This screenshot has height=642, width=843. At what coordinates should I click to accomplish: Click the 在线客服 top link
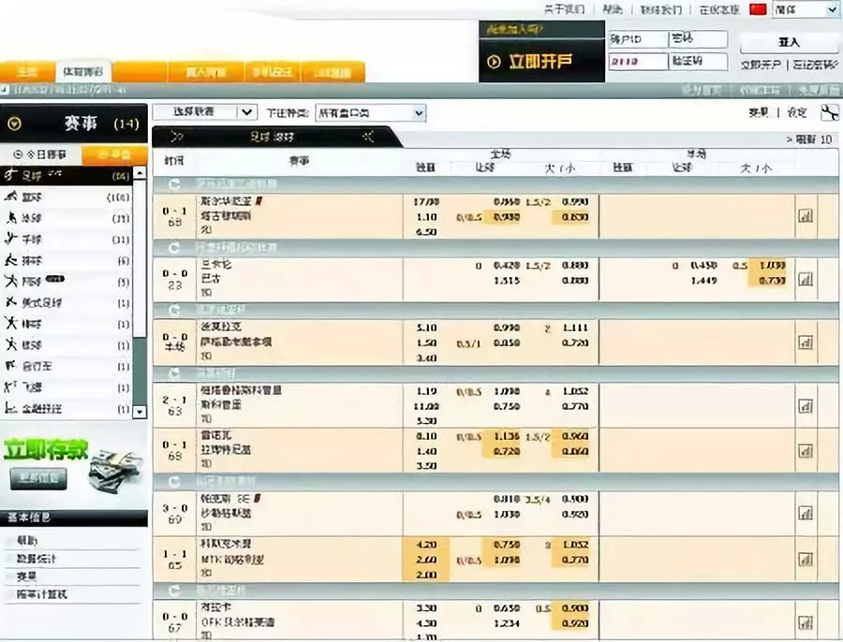click(719, 9)
